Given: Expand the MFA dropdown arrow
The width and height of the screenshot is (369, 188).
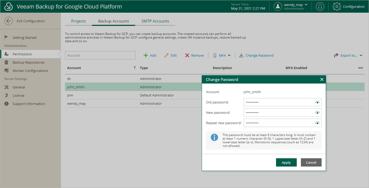Looking at the screenshot, I should click(x=229, y=55).
